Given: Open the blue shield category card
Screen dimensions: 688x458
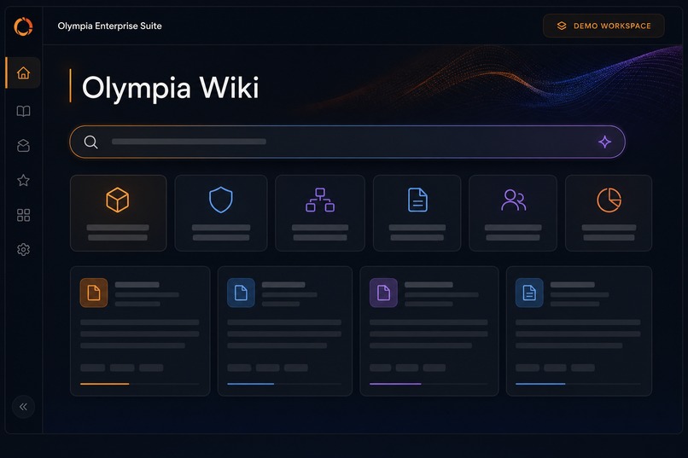Looking at the screenshot, I should point(221,213).
